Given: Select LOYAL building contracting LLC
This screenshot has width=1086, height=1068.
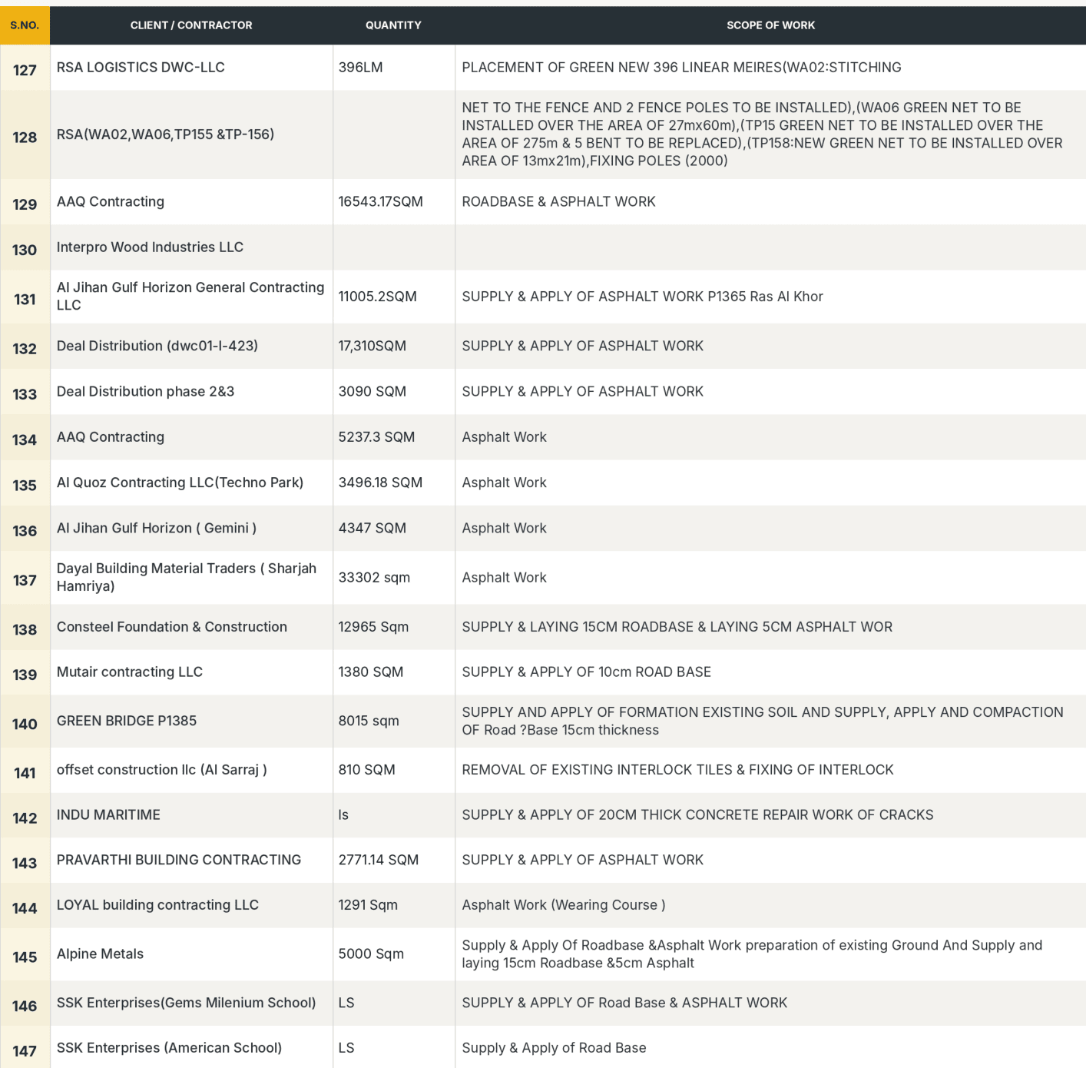Looking at the screenshot, I should click(157, 905).
